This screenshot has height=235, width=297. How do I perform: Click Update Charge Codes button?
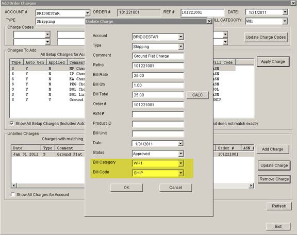coord(266,37)
